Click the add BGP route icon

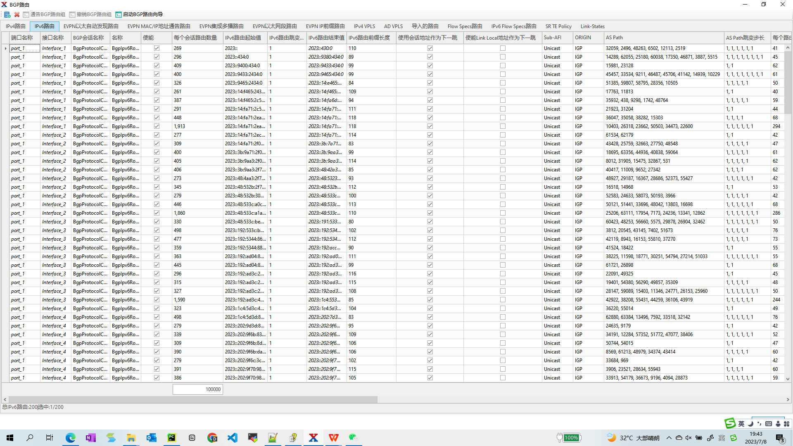[7, 14]
